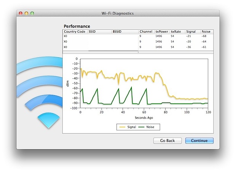The width and height of the screenshot is (236, 172).
Task: Sort the table by Channel column
Action: point(146,32)
